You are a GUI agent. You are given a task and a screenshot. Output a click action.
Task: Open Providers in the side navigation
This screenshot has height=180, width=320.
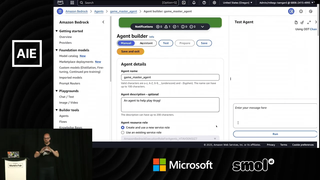coord(65,43)
